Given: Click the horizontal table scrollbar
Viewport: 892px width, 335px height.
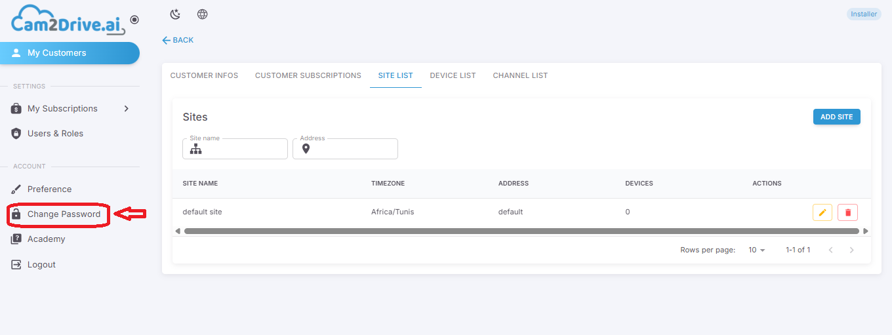Looking at the screenshot, I should tap(521, 231).
